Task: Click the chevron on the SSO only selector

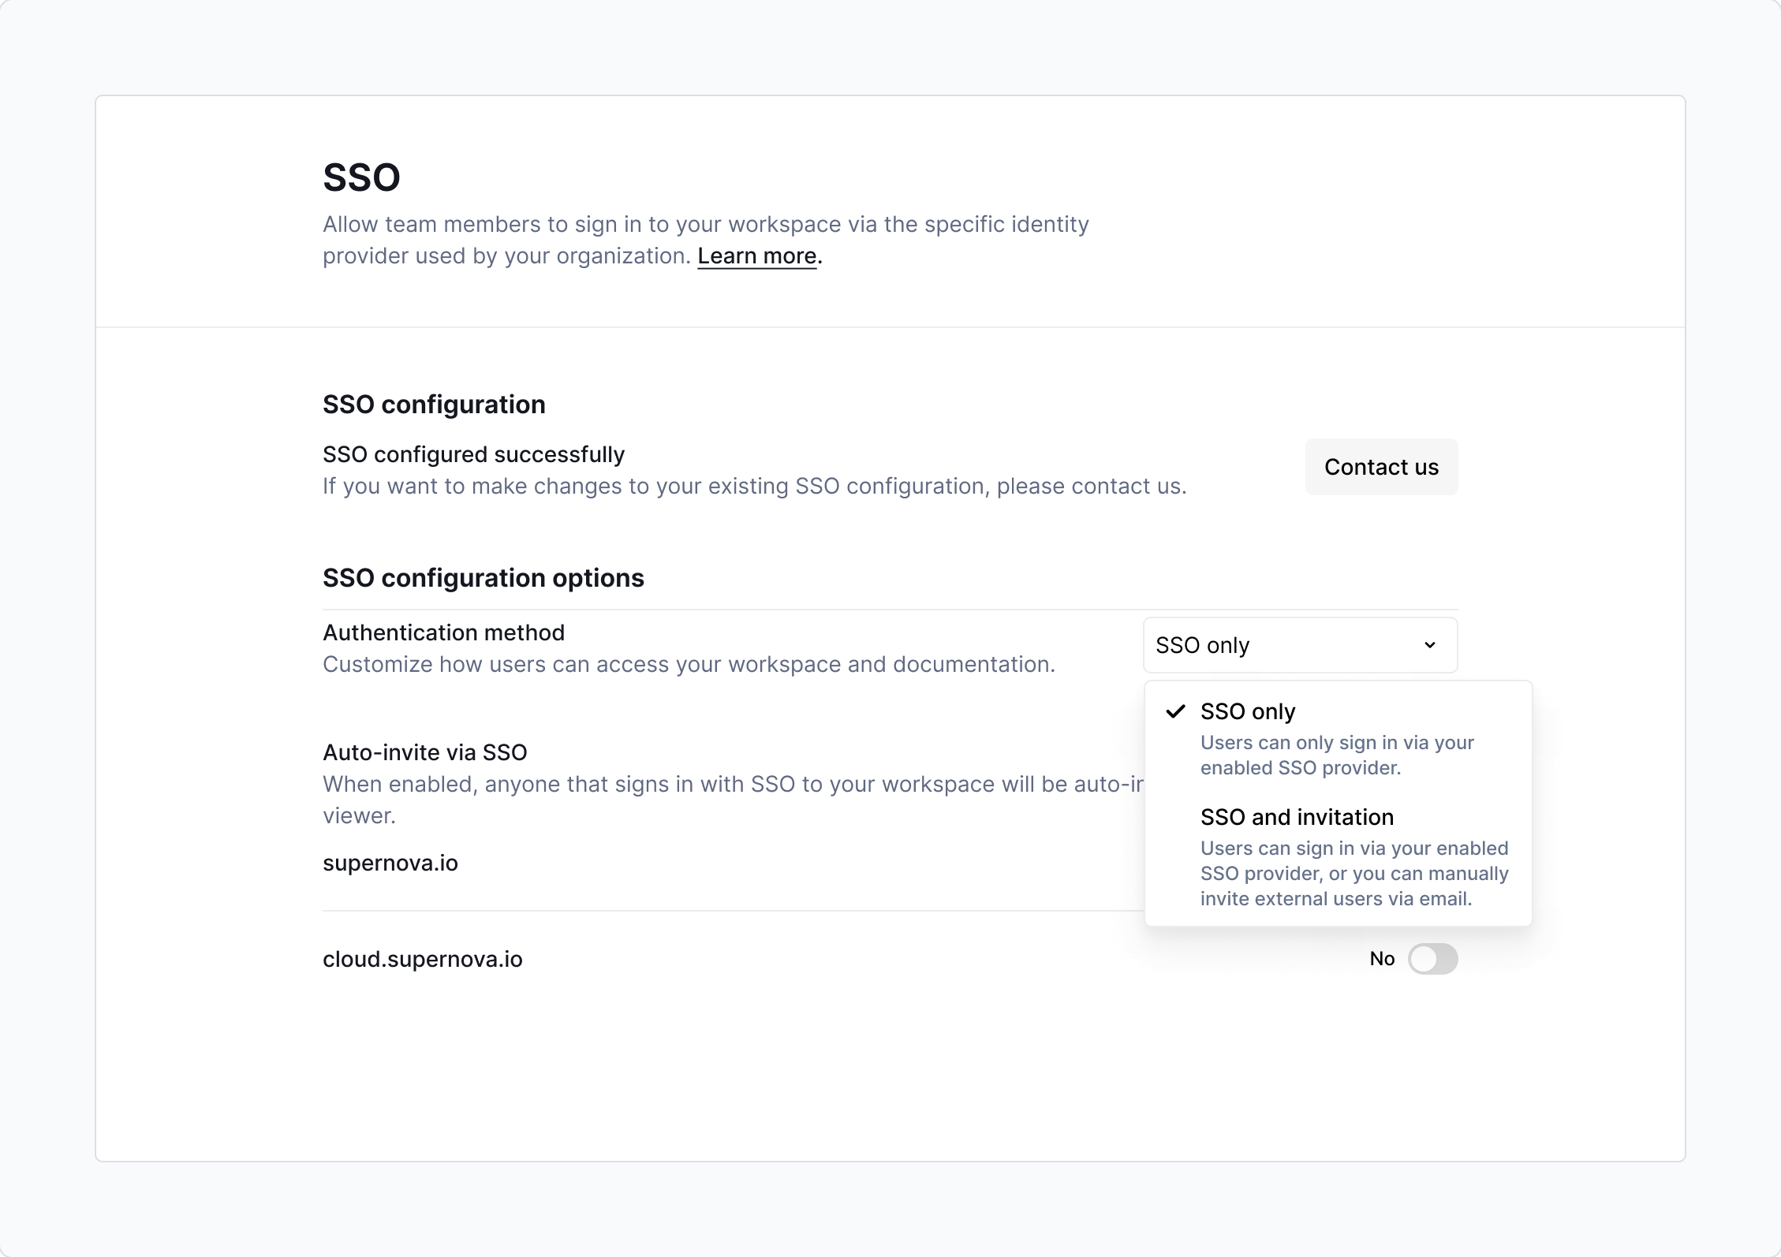Action: [x=1431, y=645]
